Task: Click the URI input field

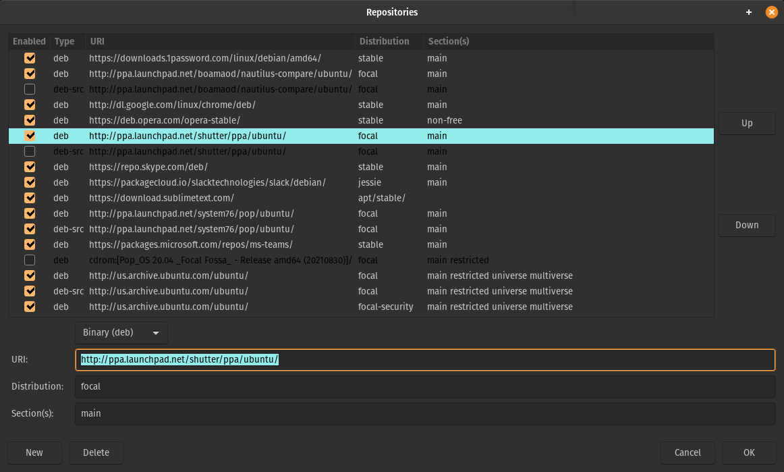Action: pos(425,359)
